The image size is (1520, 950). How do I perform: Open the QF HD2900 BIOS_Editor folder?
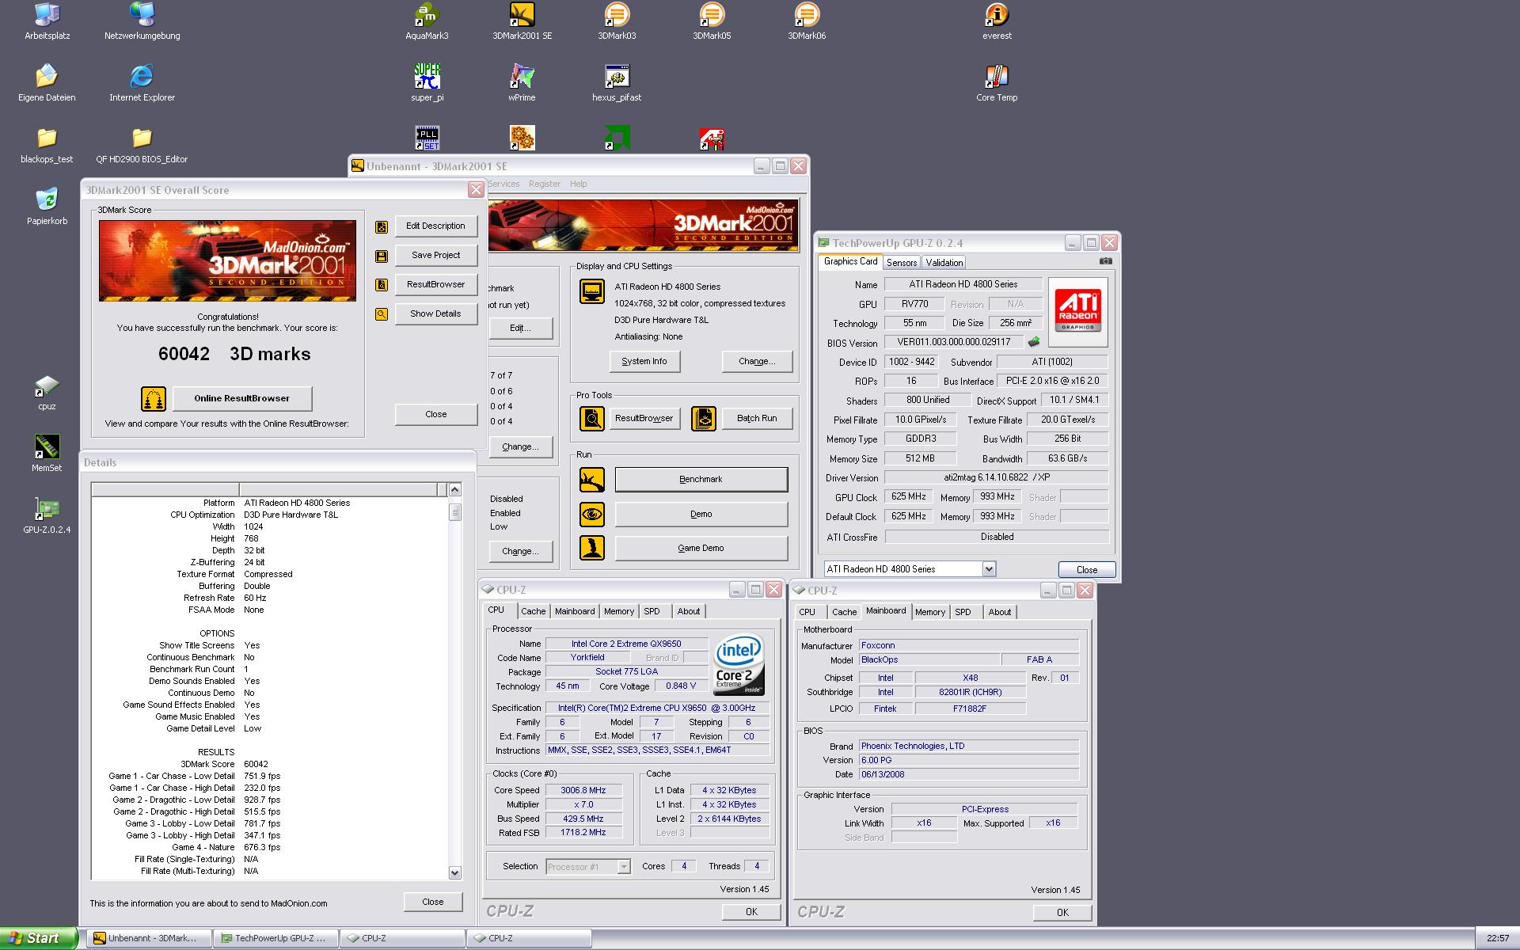(142, 145)
